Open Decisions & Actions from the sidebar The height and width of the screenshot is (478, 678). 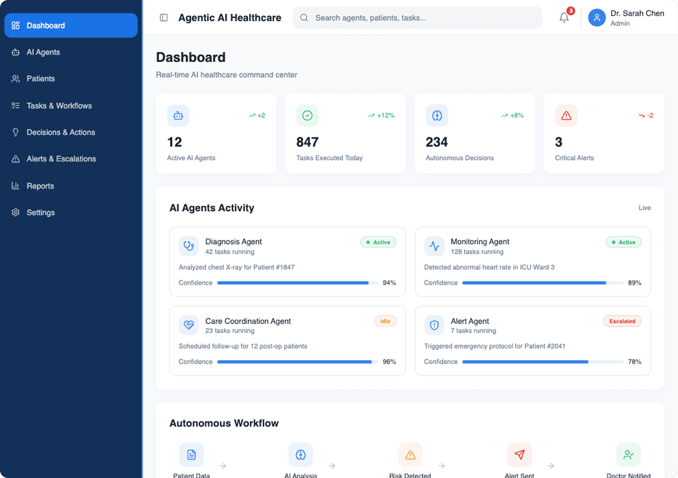point(16,132)
